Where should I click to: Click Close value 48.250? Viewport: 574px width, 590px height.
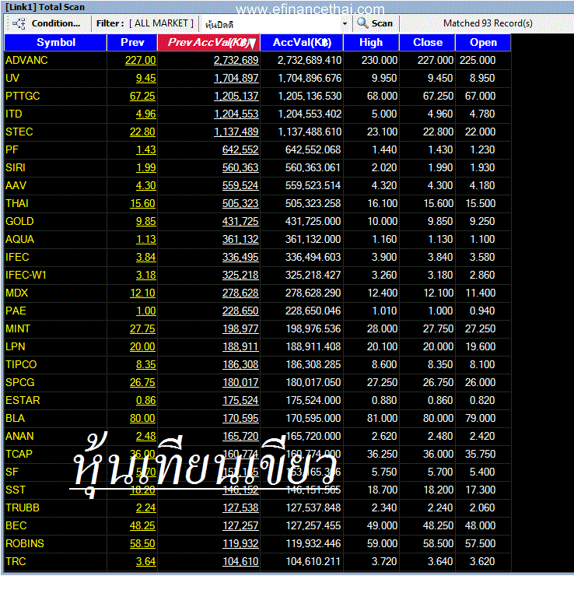438,525
